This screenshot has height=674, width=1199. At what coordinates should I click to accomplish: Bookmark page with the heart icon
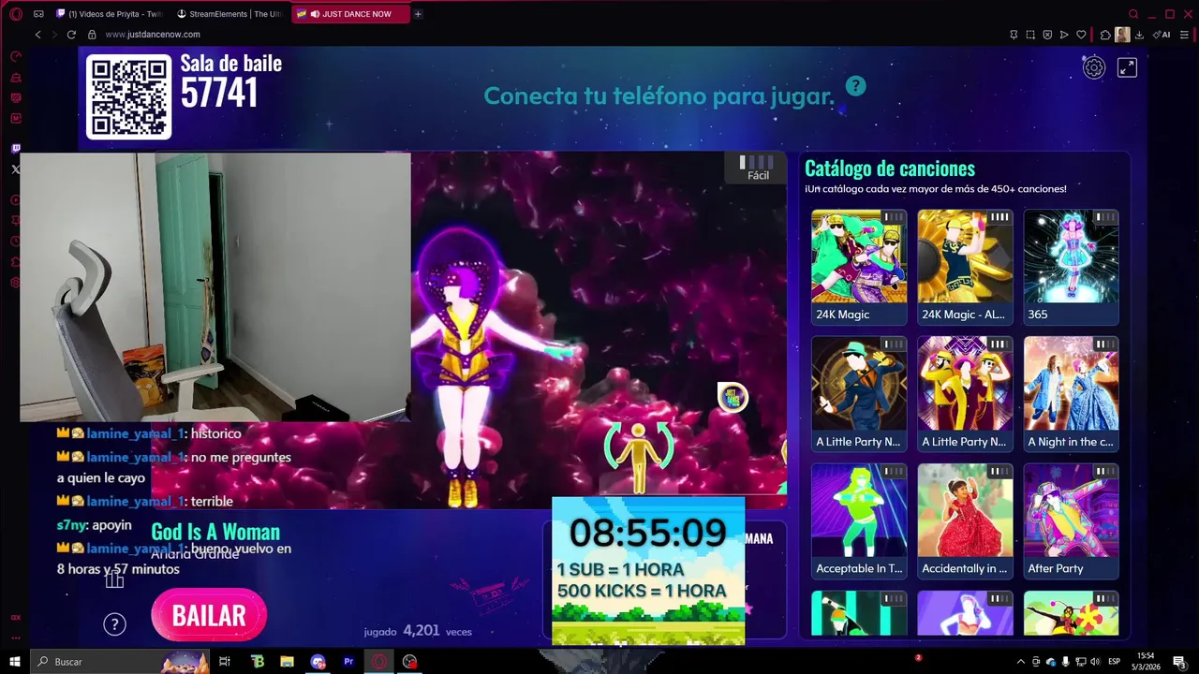pyautogui.click(x=1081, y=35)
